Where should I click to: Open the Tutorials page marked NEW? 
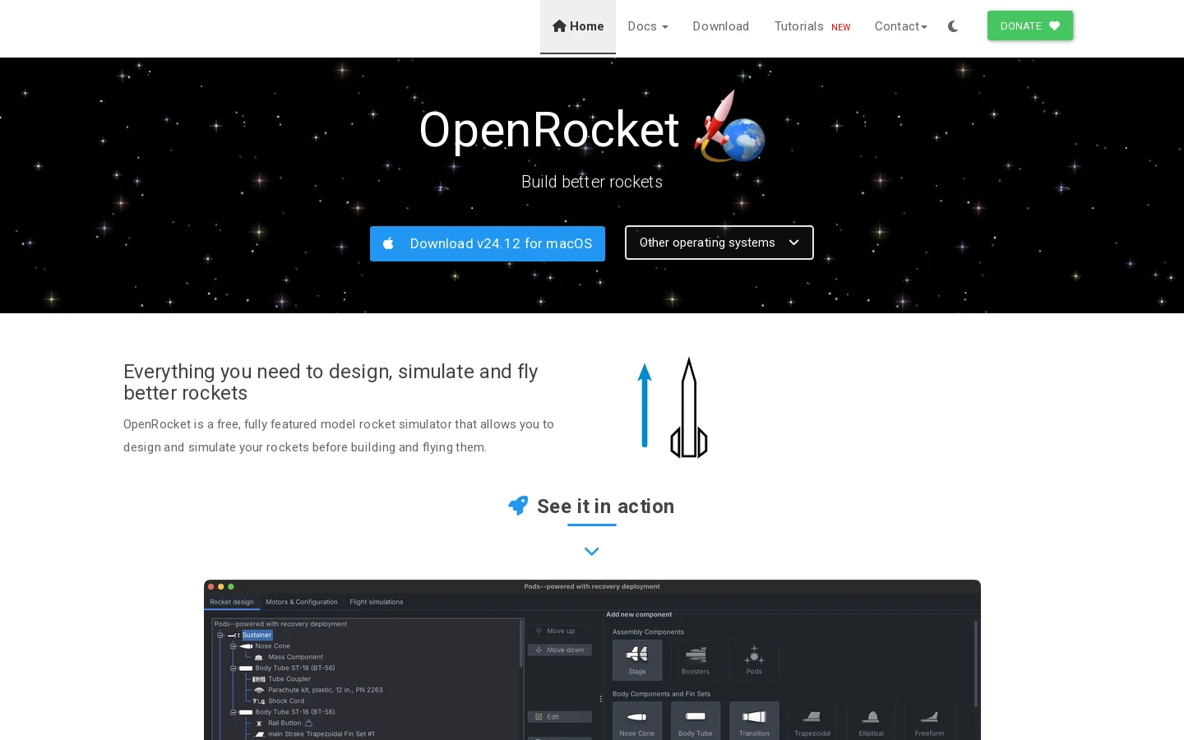pyautogui.click(x=812, y=26)
